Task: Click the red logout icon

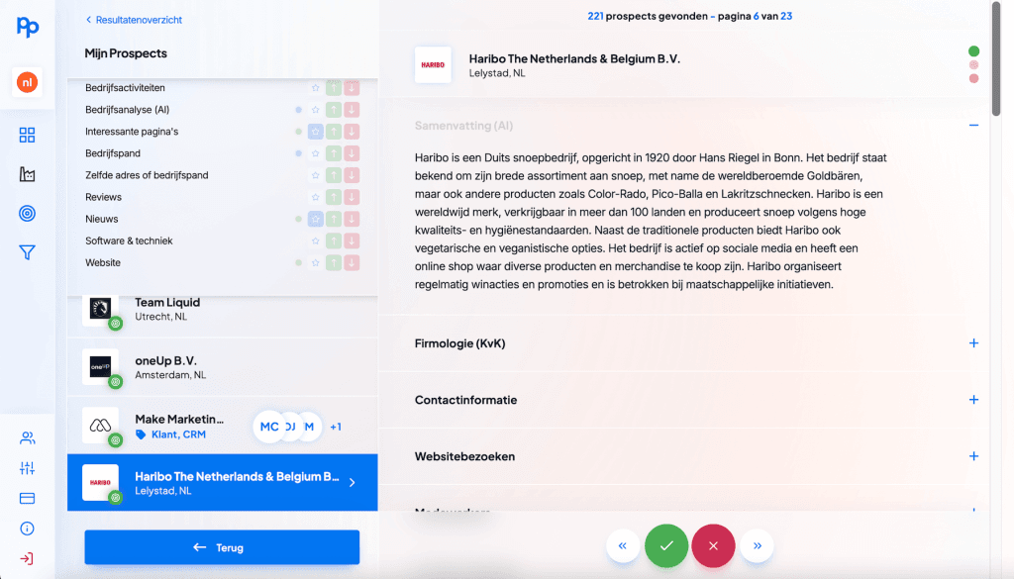Action: (x=27, y=558)
